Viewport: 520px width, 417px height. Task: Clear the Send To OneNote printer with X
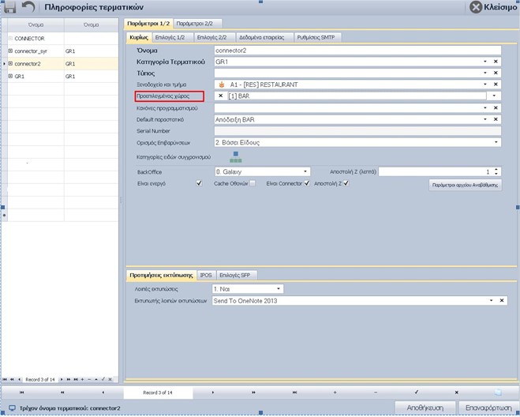502,300
